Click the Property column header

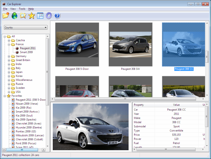click(144, 105)
